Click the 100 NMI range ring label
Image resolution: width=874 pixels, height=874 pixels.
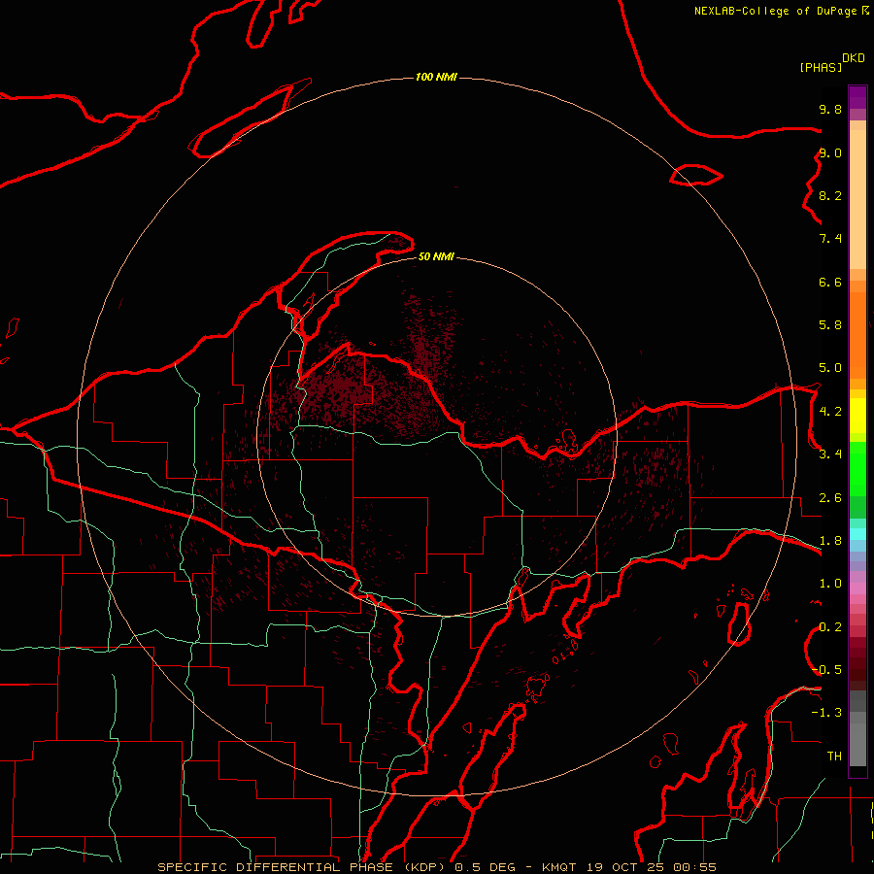tap(436, 77)
